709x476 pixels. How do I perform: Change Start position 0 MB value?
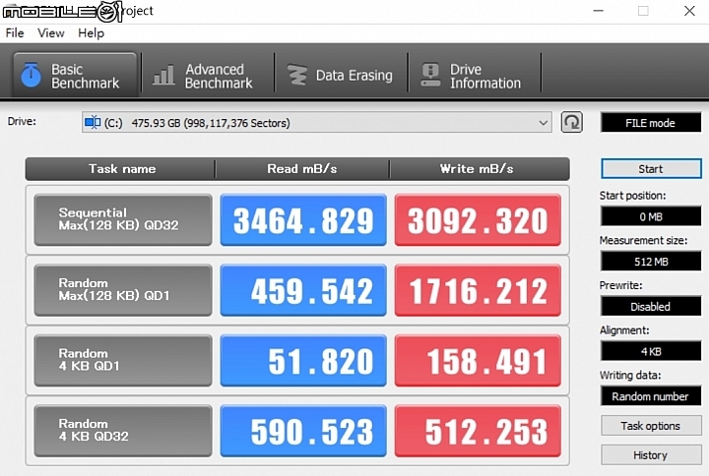[x=651, y=216]
